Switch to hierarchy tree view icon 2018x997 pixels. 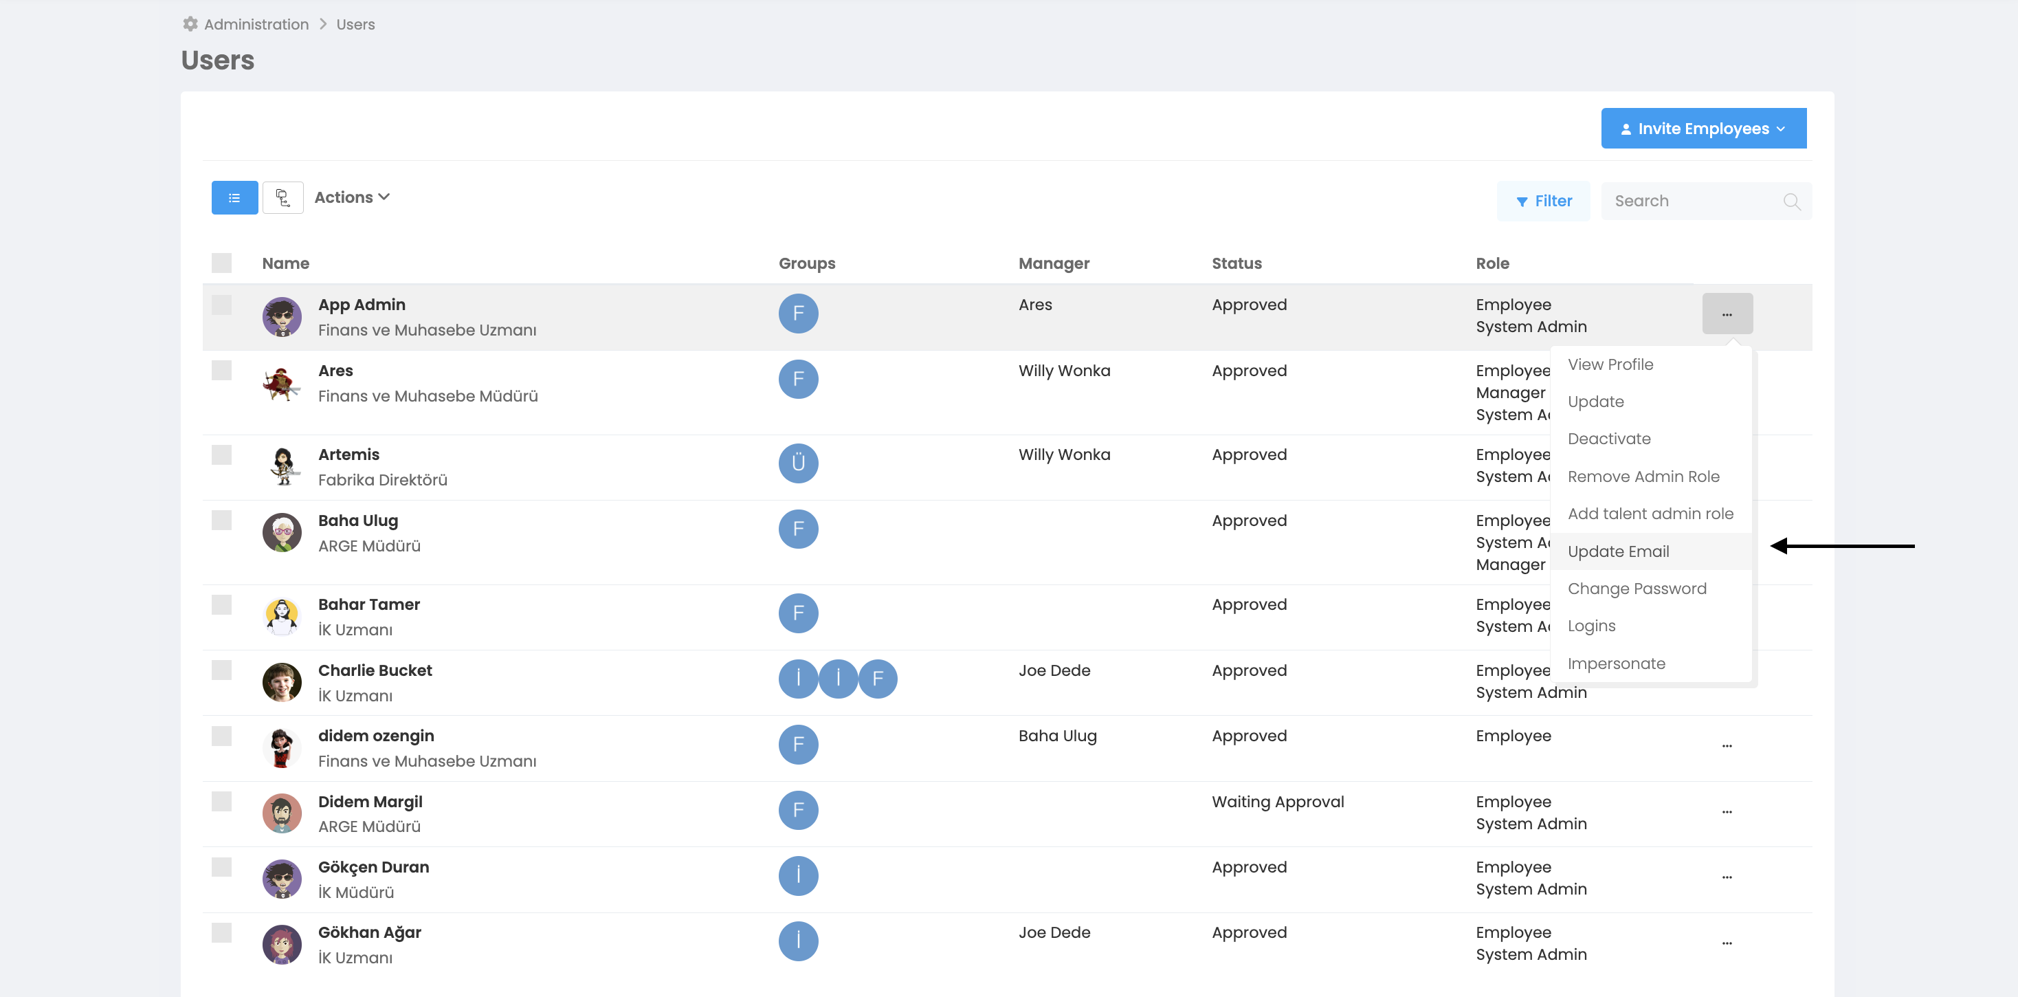tap(282, 197)
